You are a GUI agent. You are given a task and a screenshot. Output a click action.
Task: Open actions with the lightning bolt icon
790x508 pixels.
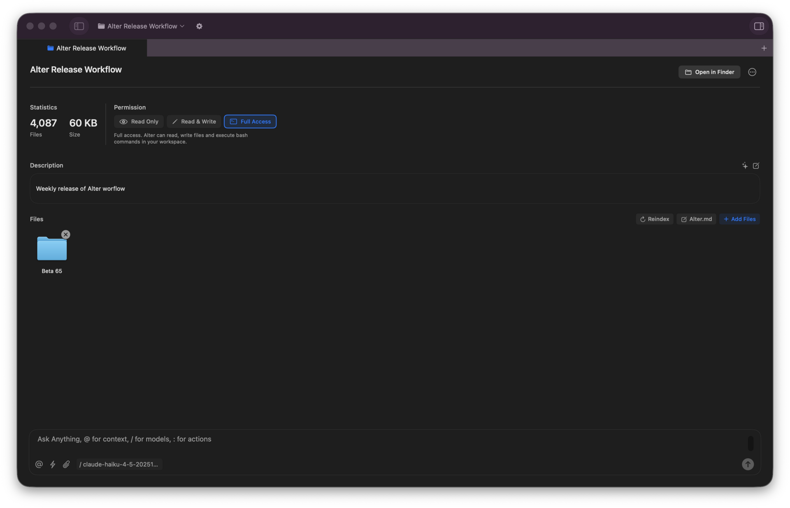point(53,464)
